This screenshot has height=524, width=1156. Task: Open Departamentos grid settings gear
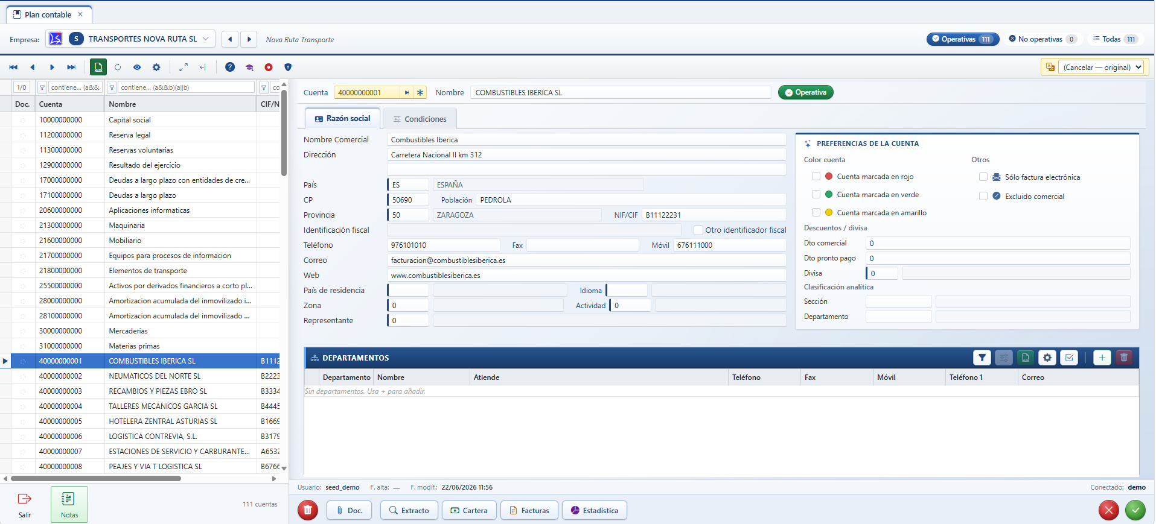tap(1047, 358)
